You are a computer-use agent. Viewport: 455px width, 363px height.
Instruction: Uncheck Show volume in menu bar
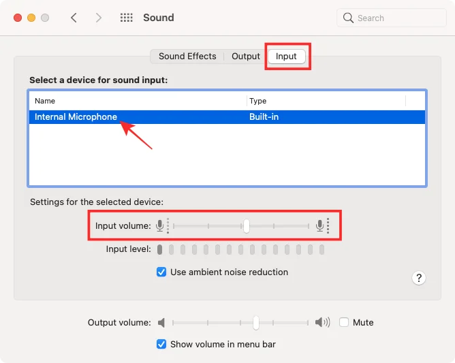161,344
